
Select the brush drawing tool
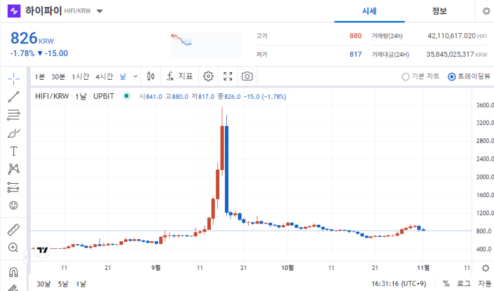point(13,133)
